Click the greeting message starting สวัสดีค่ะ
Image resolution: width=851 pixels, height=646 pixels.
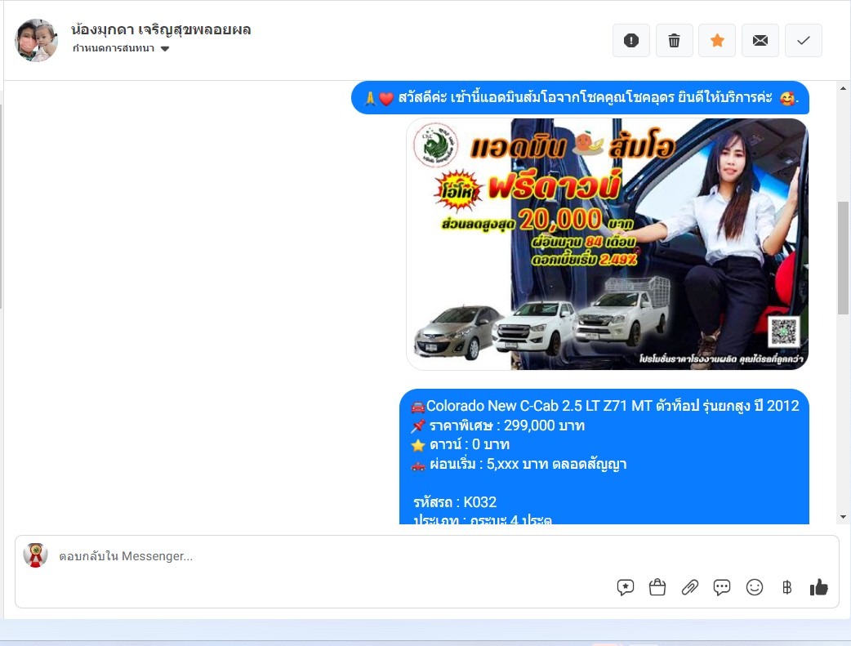[580, 98]
